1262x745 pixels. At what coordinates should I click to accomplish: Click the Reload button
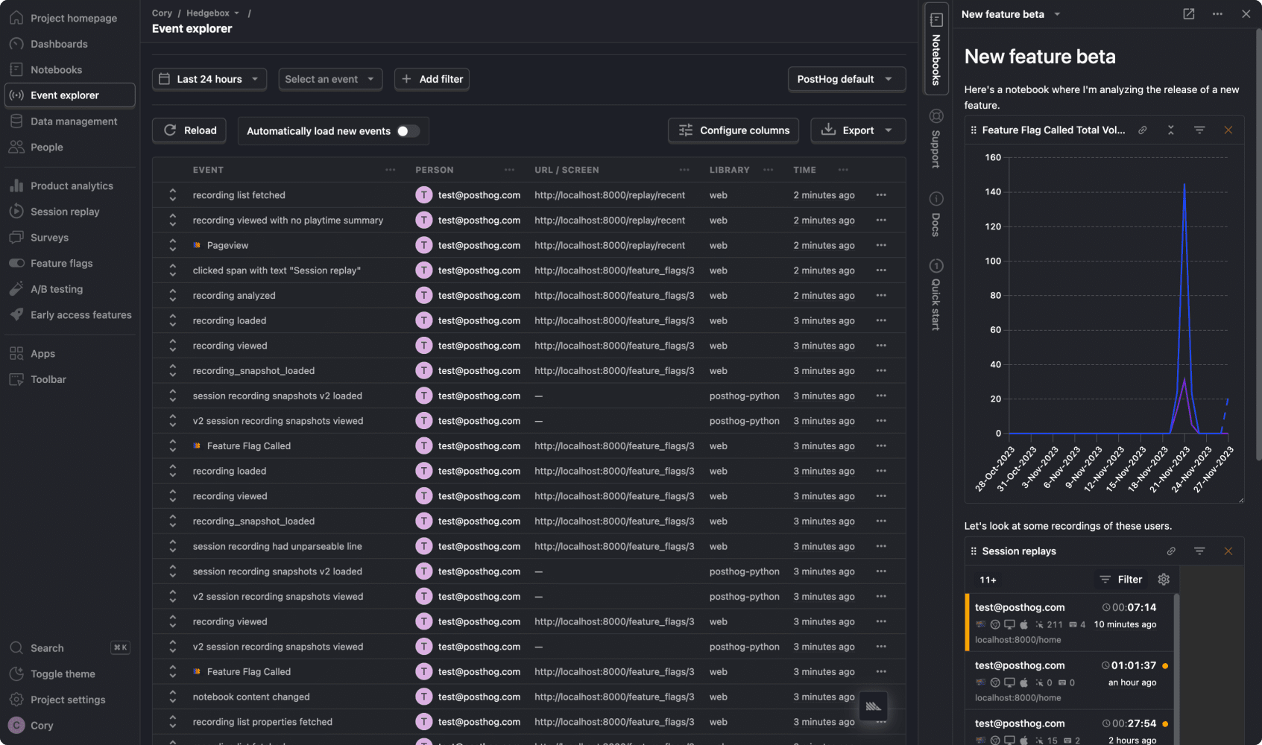190,130
